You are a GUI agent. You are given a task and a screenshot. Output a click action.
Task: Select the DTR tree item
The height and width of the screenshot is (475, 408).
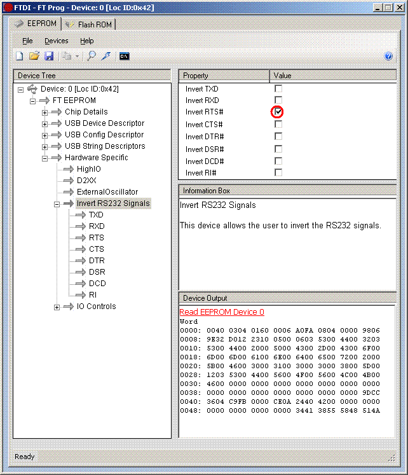point(97,261)
